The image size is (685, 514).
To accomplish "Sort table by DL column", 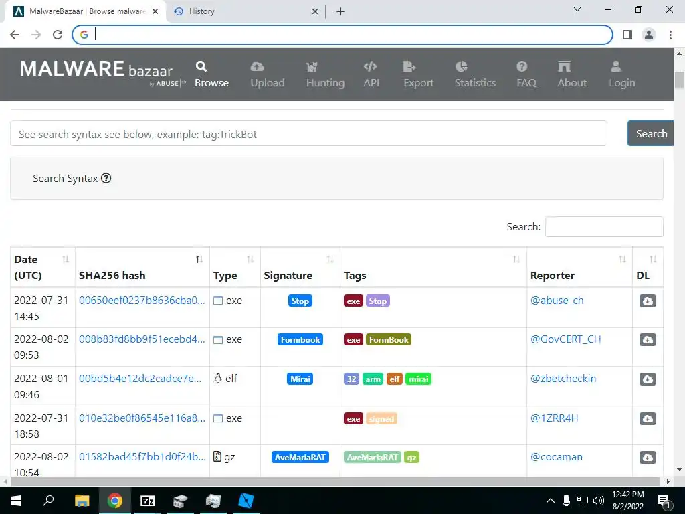I will (x=648, y=268).
